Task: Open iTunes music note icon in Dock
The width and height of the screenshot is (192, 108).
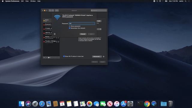Action: [117, 104]
